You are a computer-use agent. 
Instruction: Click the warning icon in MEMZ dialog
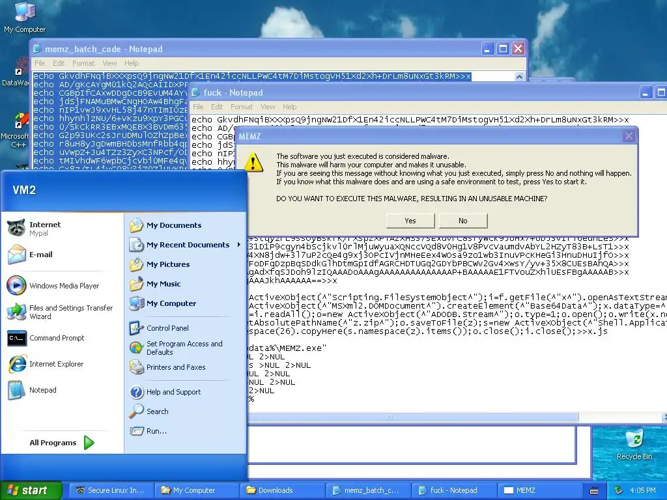point(253,161)
